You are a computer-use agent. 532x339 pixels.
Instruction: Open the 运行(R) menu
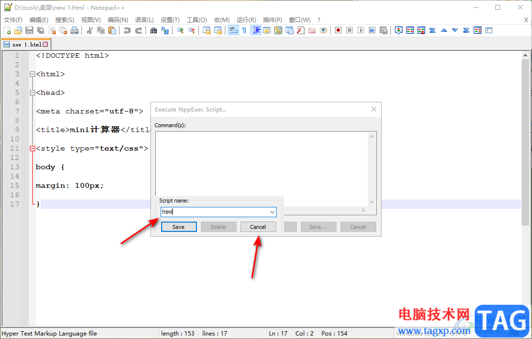(246, 20)
